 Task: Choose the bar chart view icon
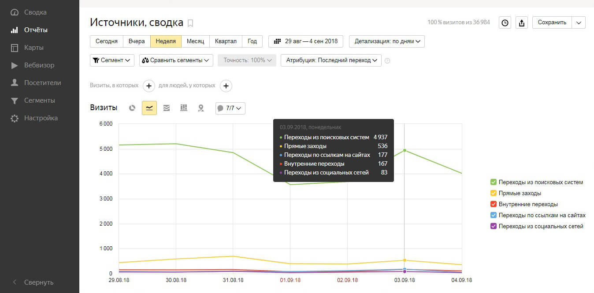click(x=184, y=108)
